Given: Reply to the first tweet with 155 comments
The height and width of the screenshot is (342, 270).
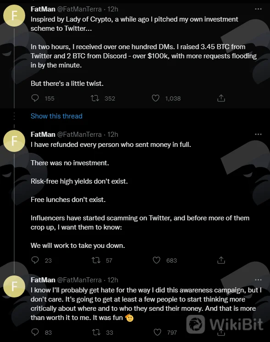Looking at the screenshot, I should [x=35, y=98].
